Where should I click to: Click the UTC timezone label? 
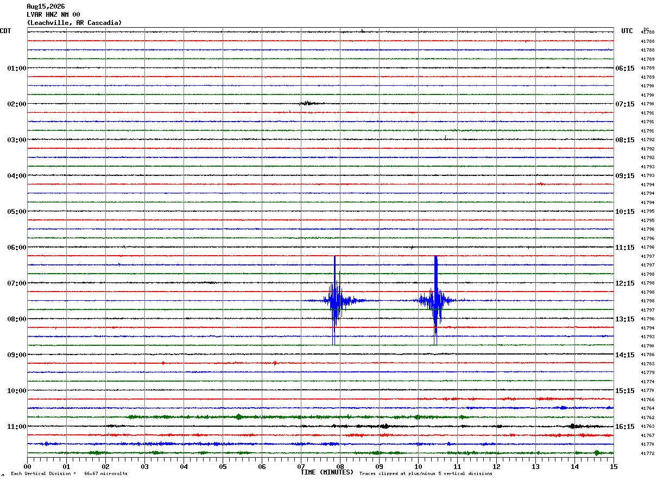[x=627, y=31]
